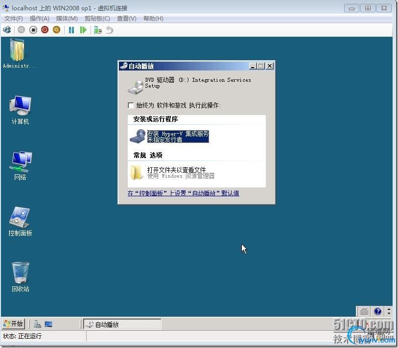Click the Revert toolbar arrow icon
Viewport: 398px width, 348px height.
109,30
